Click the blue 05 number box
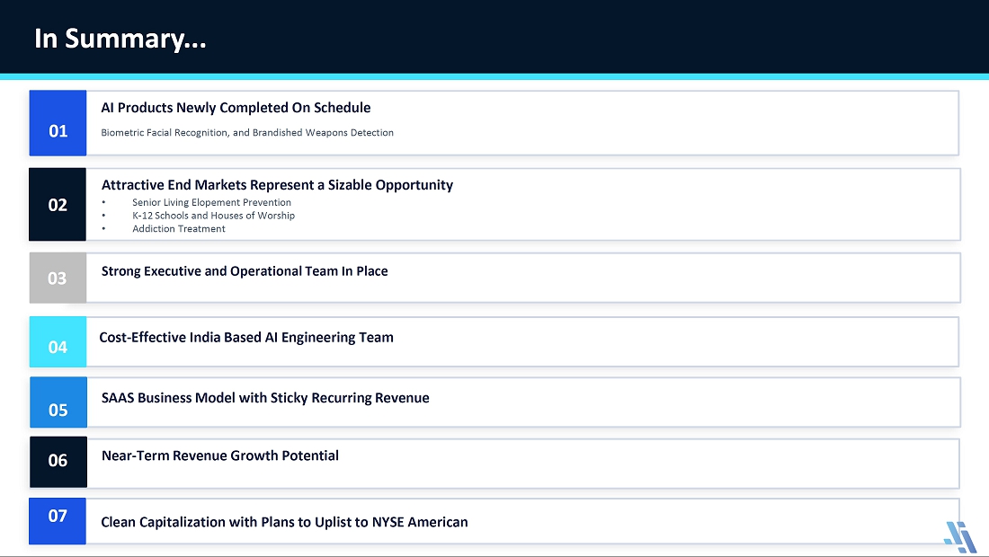The width and height of the screenshot is (989, 557). click(x=58, y=402)
